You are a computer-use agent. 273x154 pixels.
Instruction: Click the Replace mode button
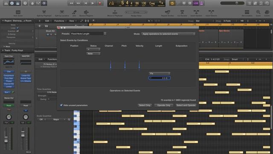184,3
